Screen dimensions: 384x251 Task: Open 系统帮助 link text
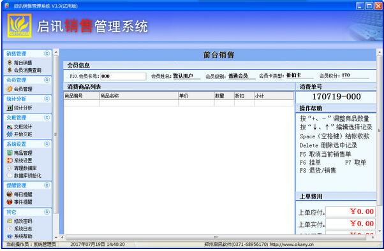[x=23, y=236]
